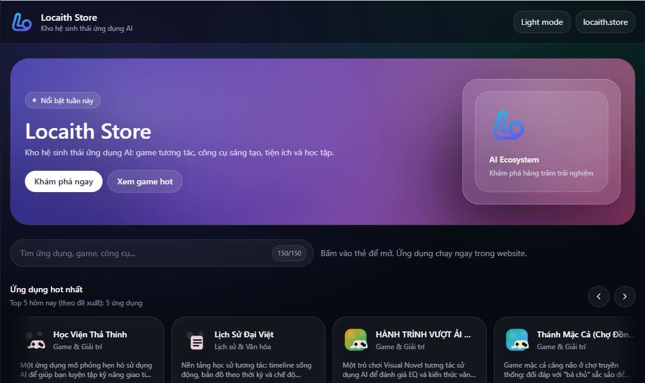
Task: Select the HÀNH TRÌNH VƯỢT ẢI panda icon
Action: tap(356, 340)
